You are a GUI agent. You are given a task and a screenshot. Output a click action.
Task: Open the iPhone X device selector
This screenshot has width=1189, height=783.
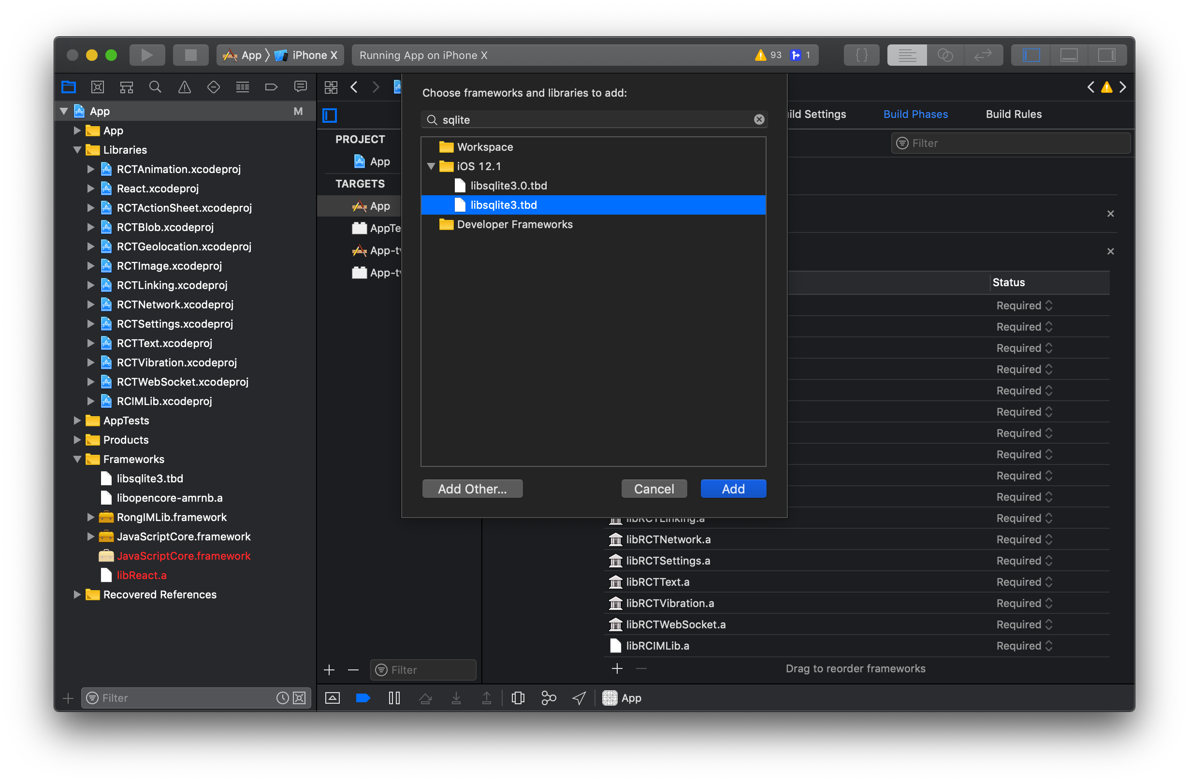point(307,55)
